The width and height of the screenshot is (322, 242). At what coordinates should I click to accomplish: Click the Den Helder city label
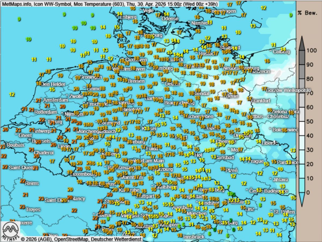53,84
